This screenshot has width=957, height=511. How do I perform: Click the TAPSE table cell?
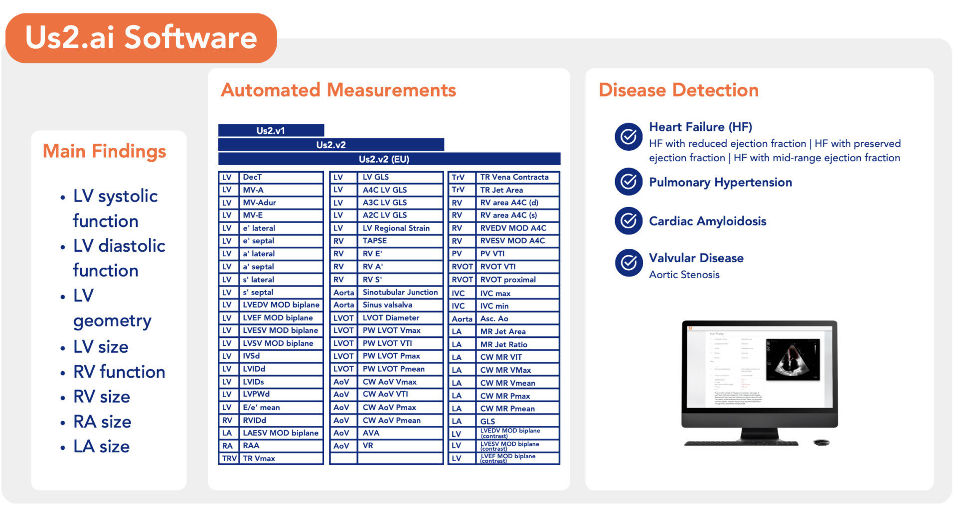pos(400,240)
